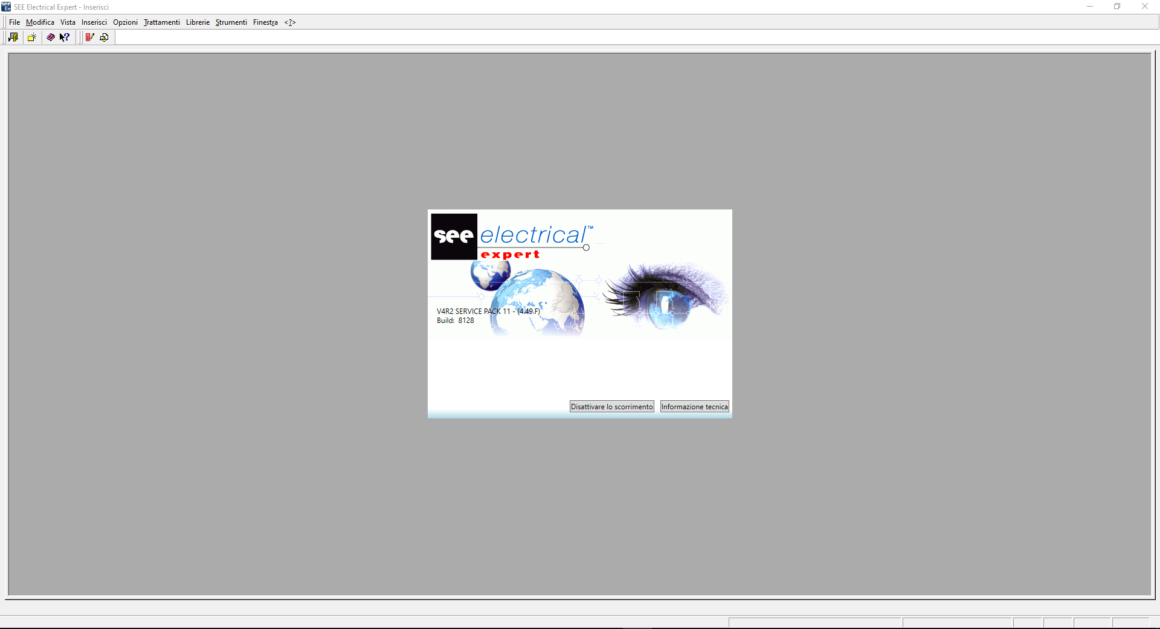
Task: Close the SEE Electrical Expert window
Action: pos(1145,7)
